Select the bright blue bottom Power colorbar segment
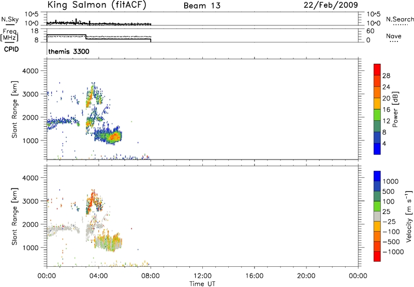This screenshot has width=414, height=287. coord(377,149)
